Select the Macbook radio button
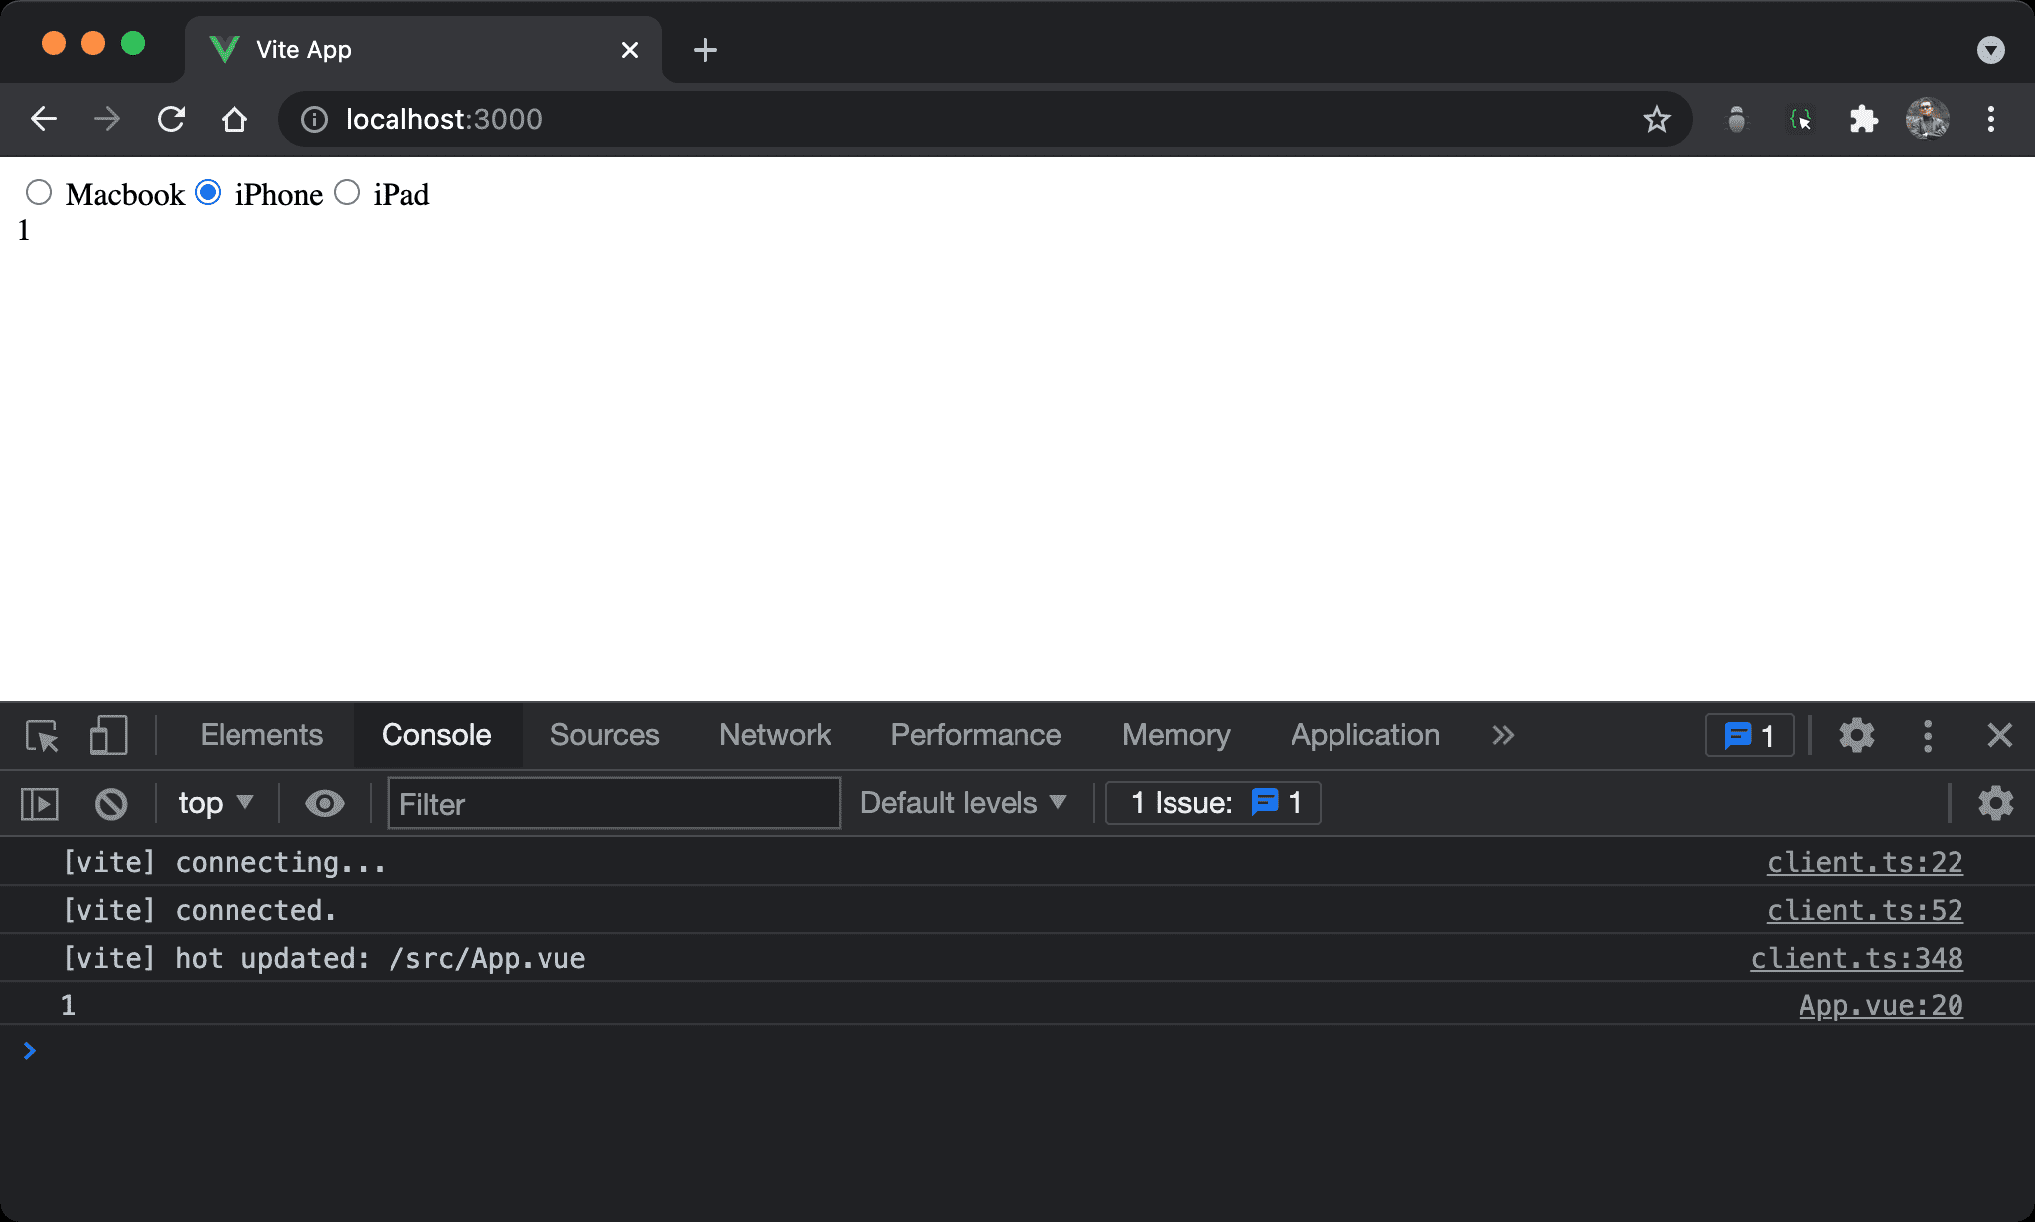Viewport: 2035px width, 1222px height. [x=37, y=194]
